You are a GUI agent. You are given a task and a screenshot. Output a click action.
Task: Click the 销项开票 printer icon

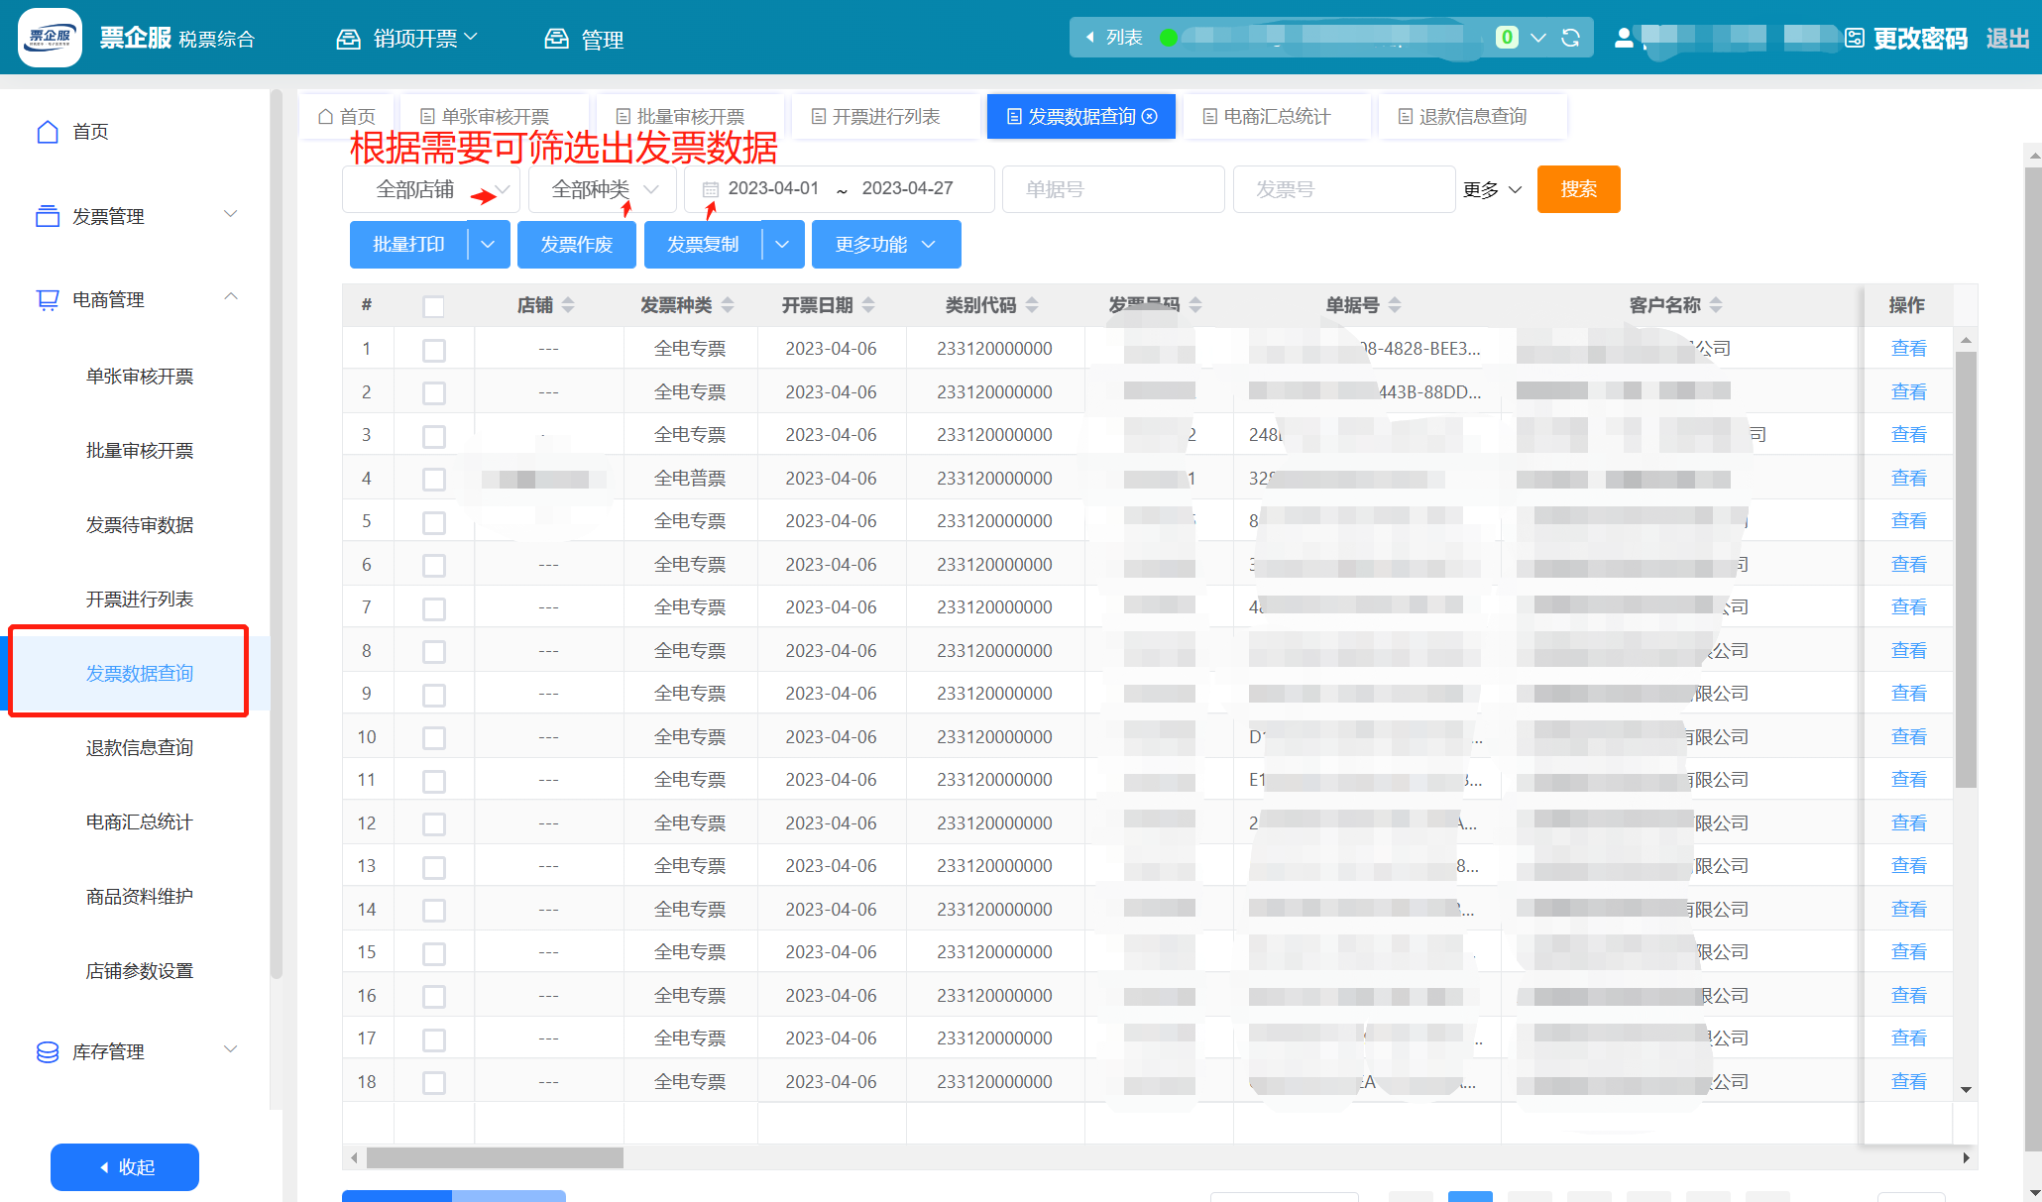click(348, 39)
